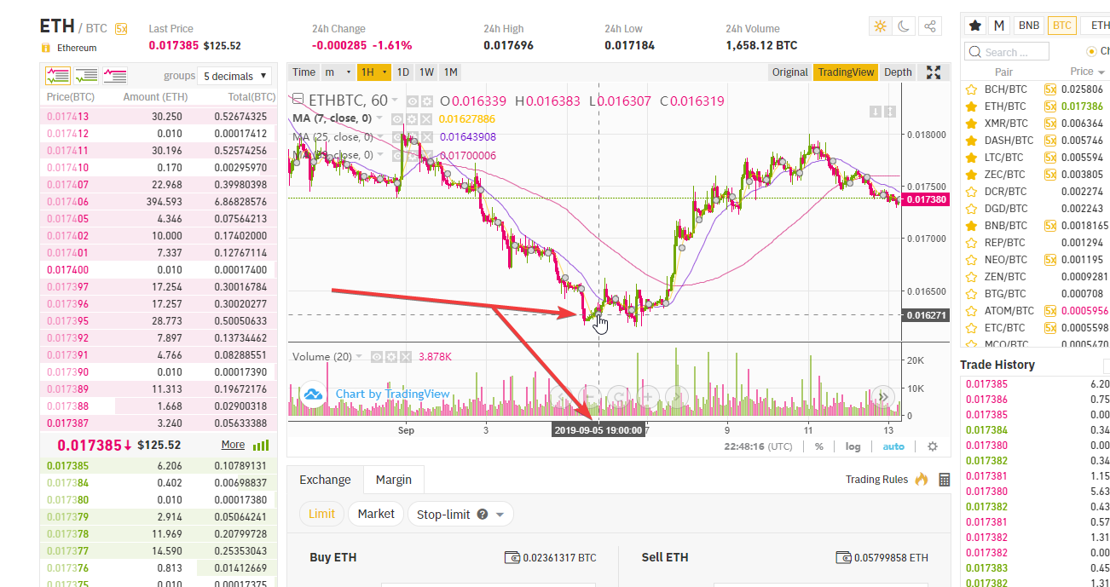The image size is (1110, 587).
Task: Expand the Stop-limit order type dropdown
Action: (460, 515)
